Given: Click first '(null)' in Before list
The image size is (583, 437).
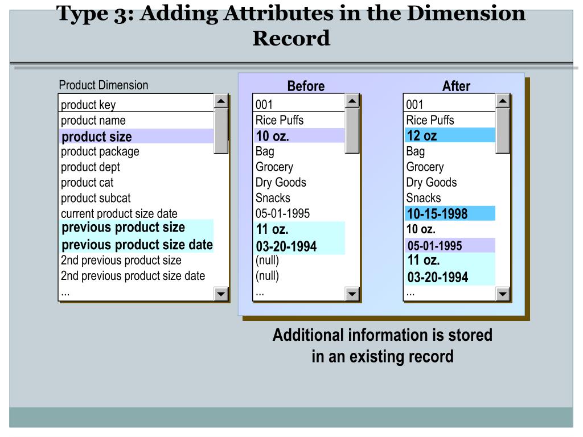Looking at the screenshot, I should 268,260.
